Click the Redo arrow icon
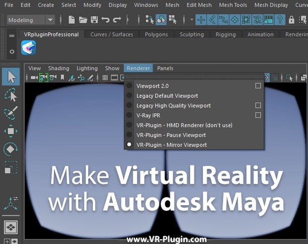Image resolution: width=308 pixels, height=244 pixels. [x=117, y=20]
